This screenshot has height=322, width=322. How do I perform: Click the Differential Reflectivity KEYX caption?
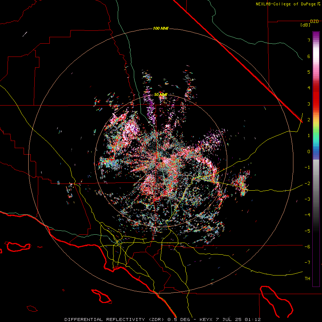pyautogui.click(x=163, y=319)
